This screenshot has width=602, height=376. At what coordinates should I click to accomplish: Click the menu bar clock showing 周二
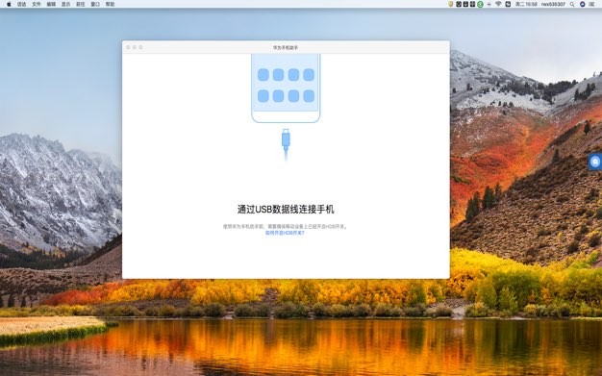(526, 4)
